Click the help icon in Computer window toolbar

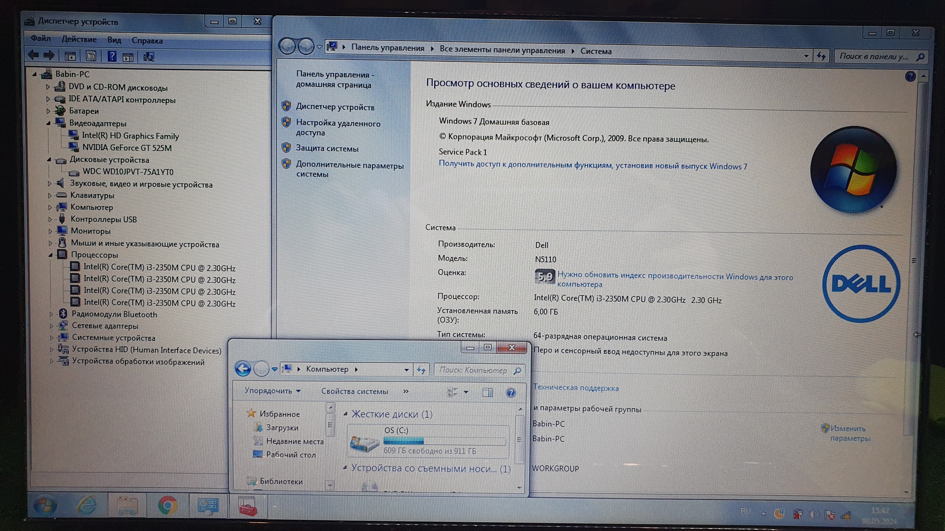[510, 393]
